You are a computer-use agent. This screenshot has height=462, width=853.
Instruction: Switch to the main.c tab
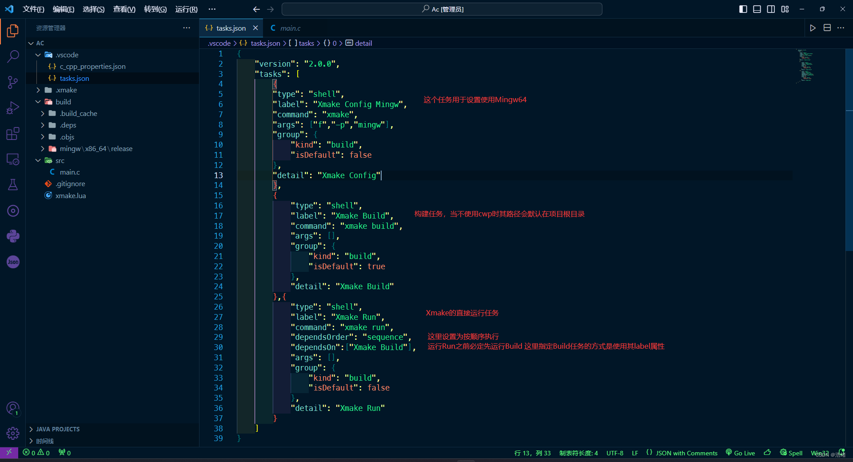coord(290,28)
